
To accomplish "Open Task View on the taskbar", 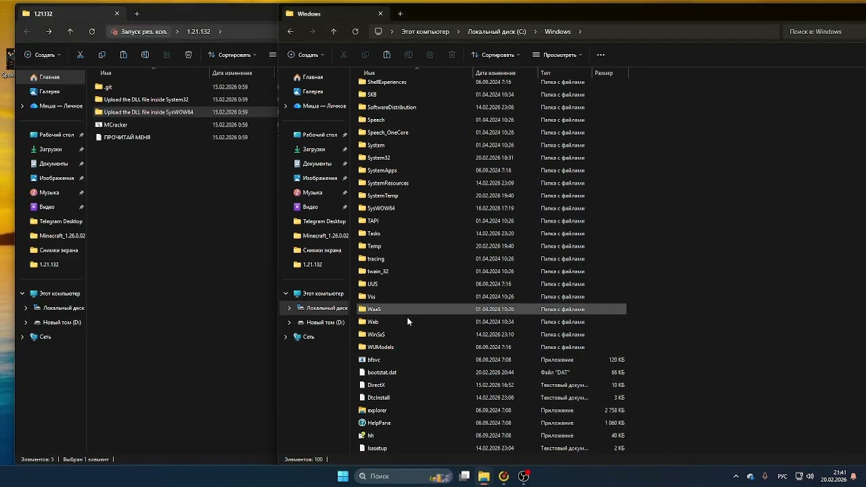I will (464, 476).
